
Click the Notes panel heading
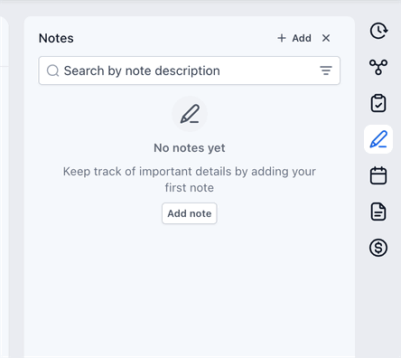(56, 38)
